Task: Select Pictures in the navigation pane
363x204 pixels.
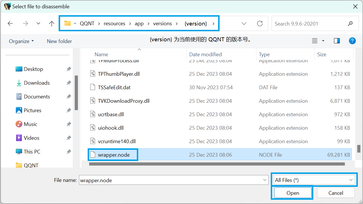Action: point(32,110)
